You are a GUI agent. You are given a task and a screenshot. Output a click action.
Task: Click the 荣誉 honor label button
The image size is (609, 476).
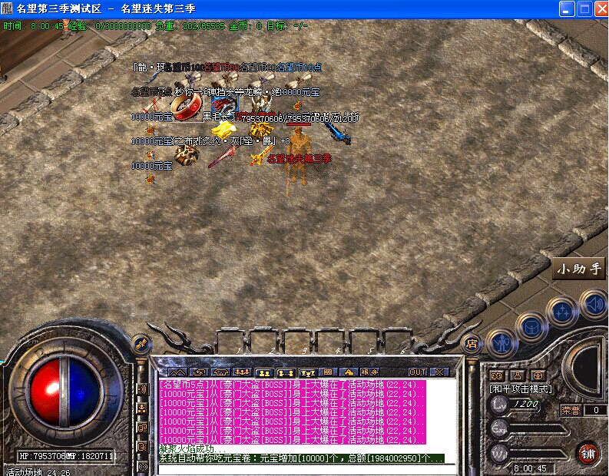570,410
